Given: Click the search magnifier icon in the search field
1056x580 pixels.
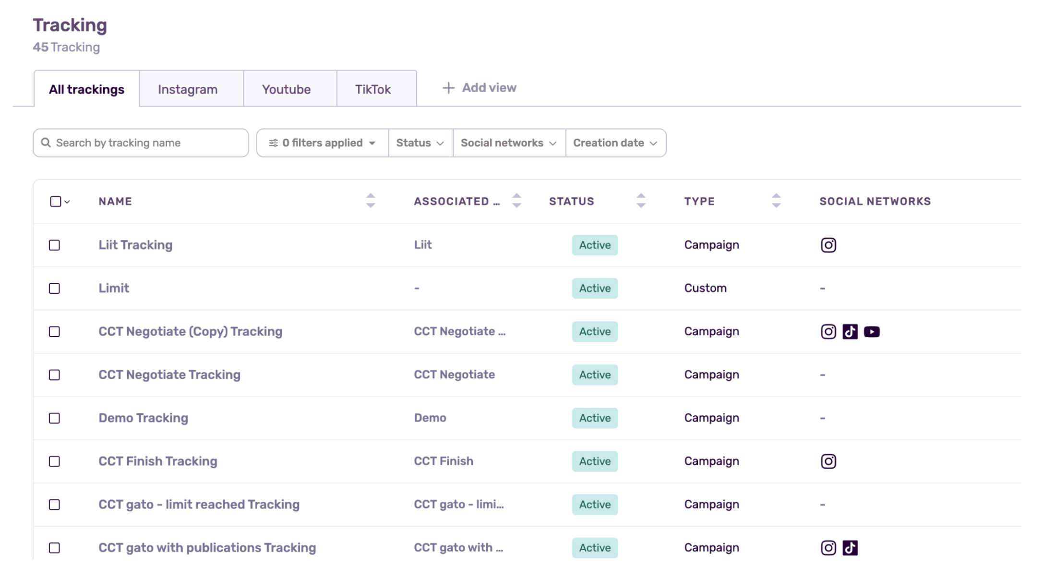Looking at the screenshot, I should click(46, 142).
